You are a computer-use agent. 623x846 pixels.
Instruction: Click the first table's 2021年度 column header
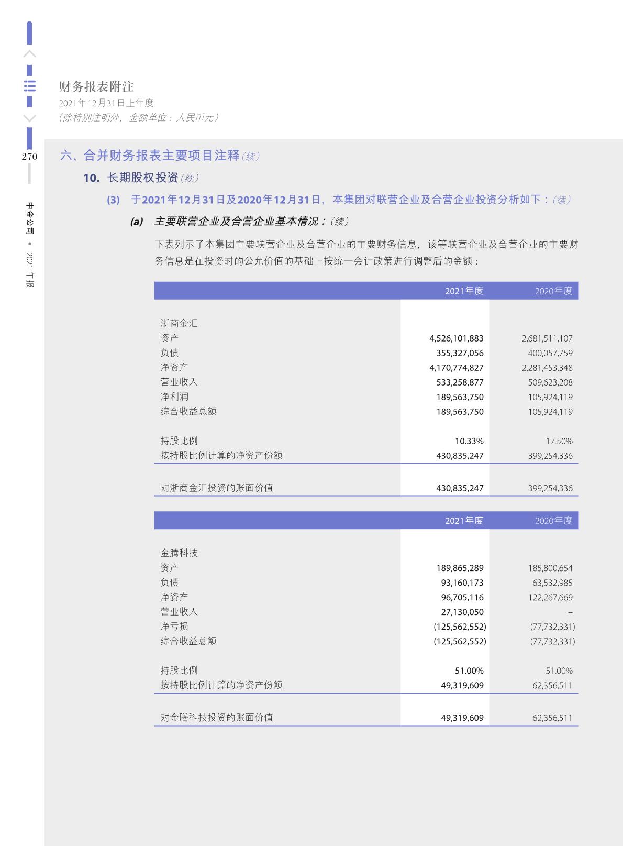(x=464, y=291)
